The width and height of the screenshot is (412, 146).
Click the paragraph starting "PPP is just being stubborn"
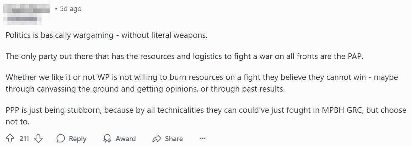point(206,116)
